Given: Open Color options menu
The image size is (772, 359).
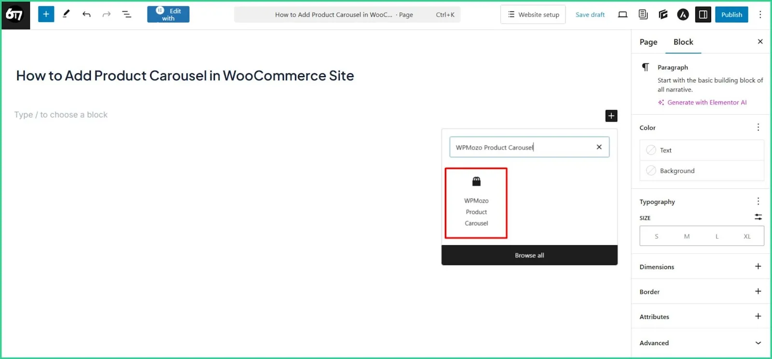Looking at the screenshot, I should [758, 127].
